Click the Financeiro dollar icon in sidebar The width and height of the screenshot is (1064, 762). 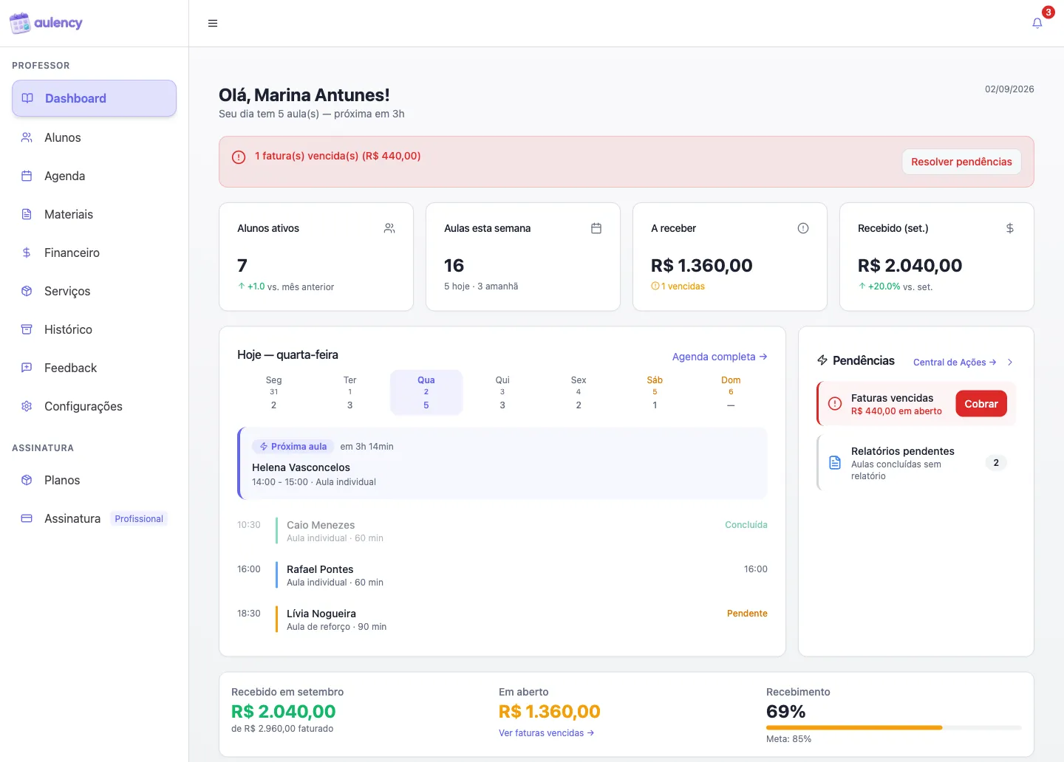coord(27,253)
